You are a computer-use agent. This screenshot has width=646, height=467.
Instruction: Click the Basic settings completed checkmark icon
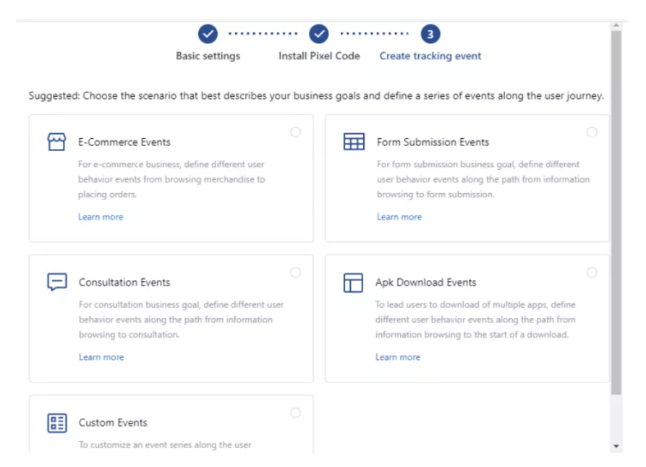(x=208, y=34)
